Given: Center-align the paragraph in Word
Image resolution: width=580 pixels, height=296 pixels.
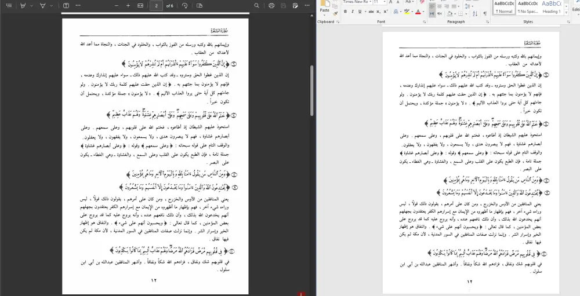Looking at the screenshot, I should pyautogui.click(x=440, y=6).
